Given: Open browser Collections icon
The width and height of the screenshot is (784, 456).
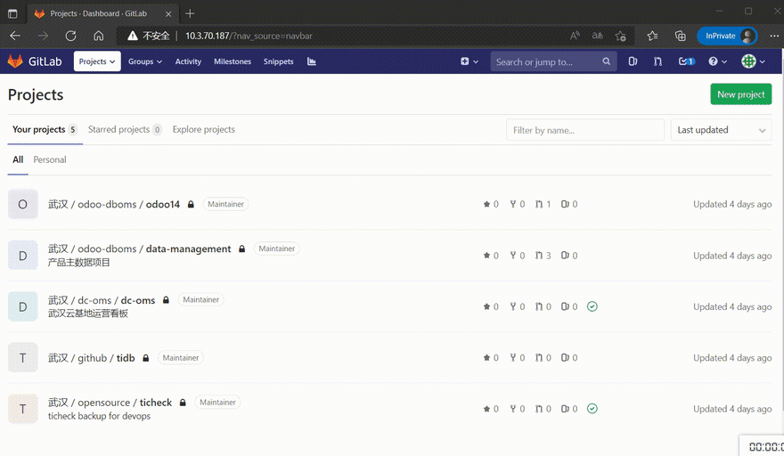Looking at the screenshot, I should tap(680, 36).
